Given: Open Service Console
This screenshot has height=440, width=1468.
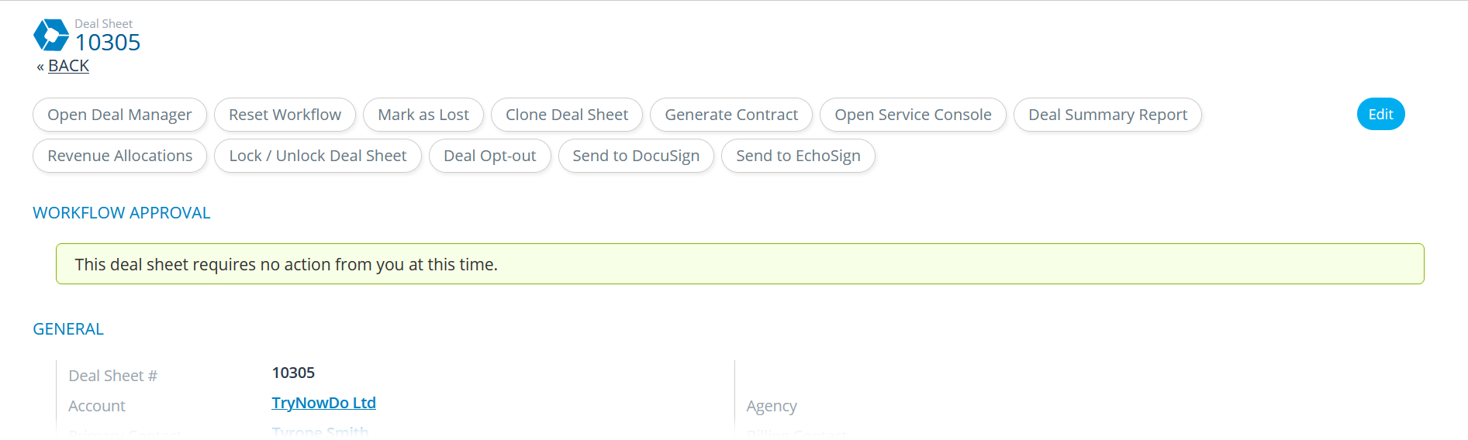Looking at the screenshot, I should click(x=913, y=115).
